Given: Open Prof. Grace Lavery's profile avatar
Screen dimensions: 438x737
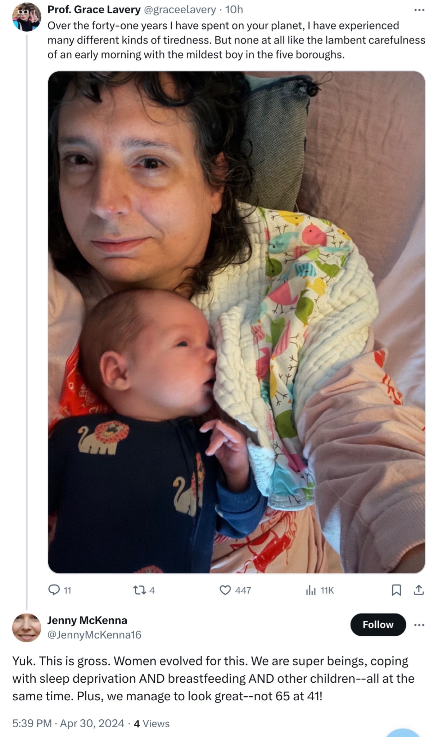Looking at the screenshot, I should pos(26,17).
